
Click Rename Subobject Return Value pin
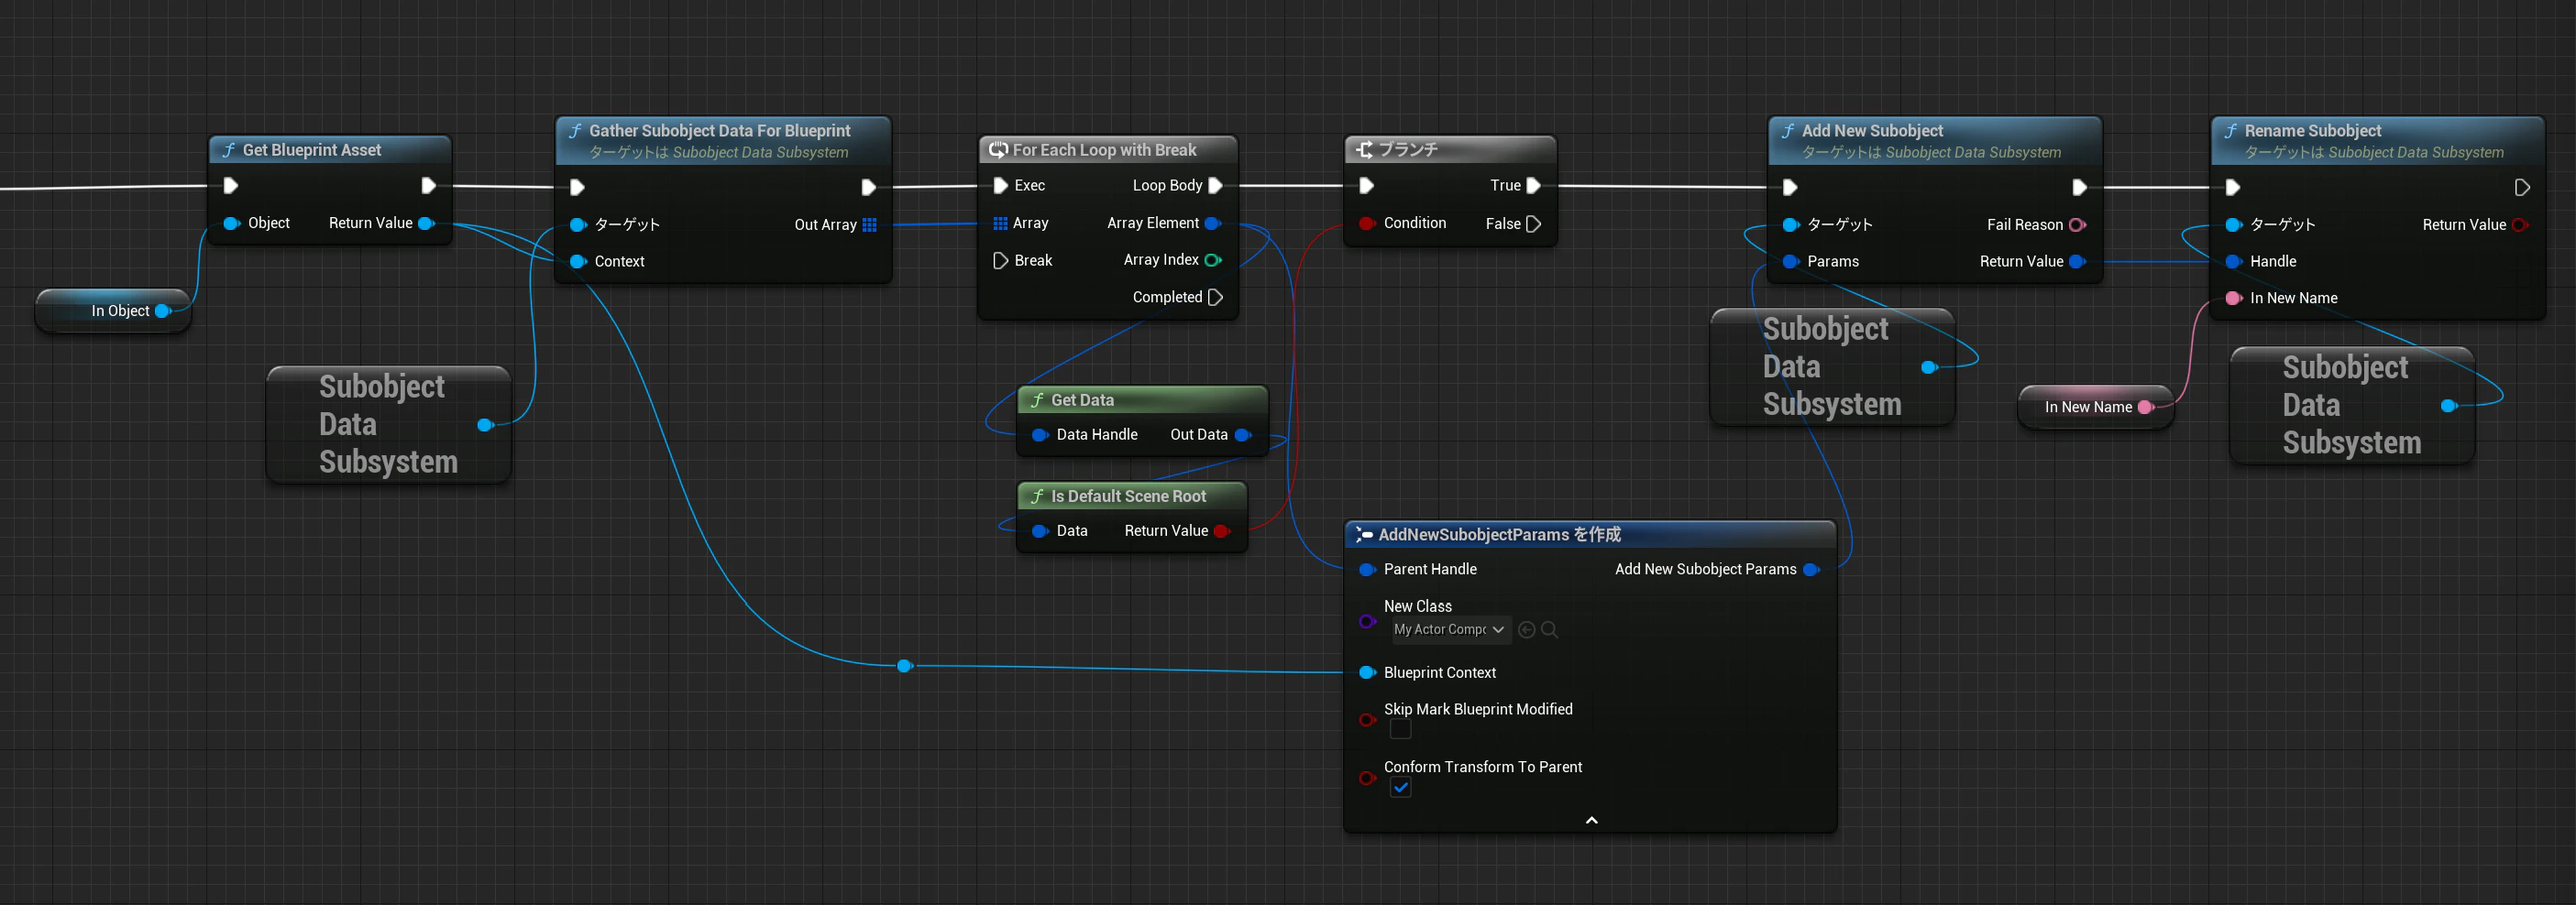pos(2520,224)
